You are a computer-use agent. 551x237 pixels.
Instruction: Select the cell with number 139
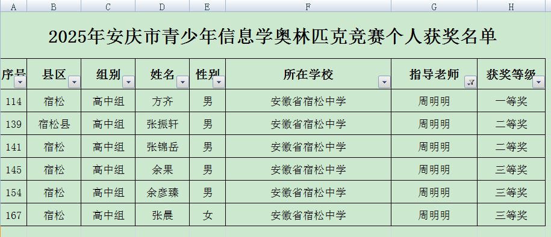(13, 124)
